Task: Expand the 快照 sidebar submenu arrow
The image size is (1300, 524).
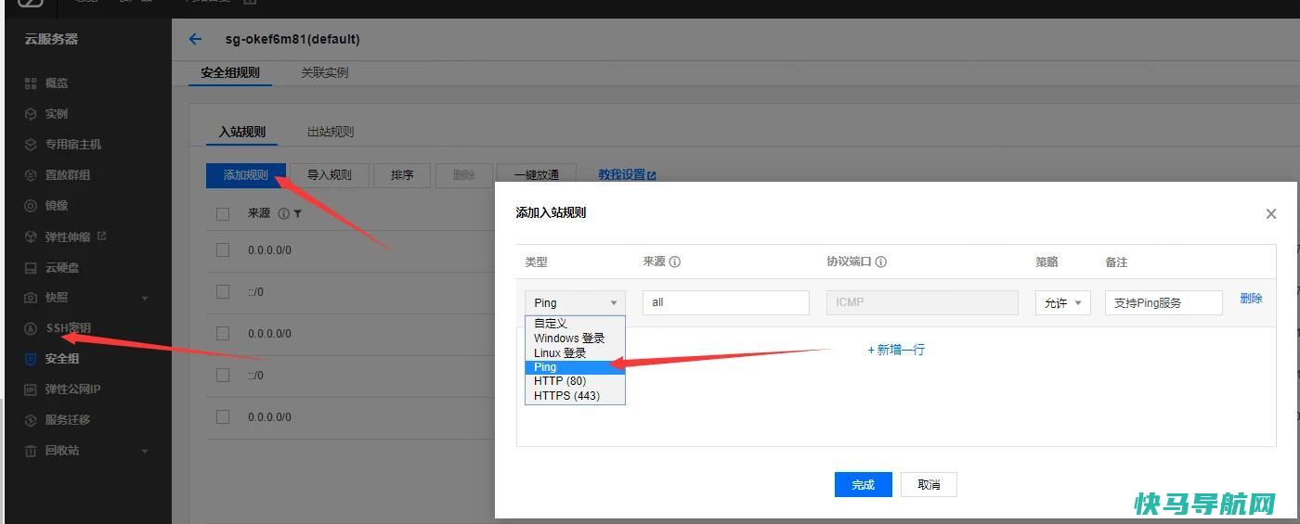Action: tap(144, 299)
